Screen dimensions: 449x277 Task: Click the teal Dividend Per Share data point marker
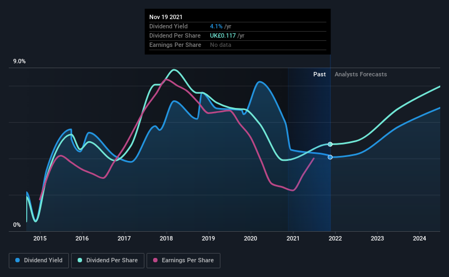tap(330, 144)
